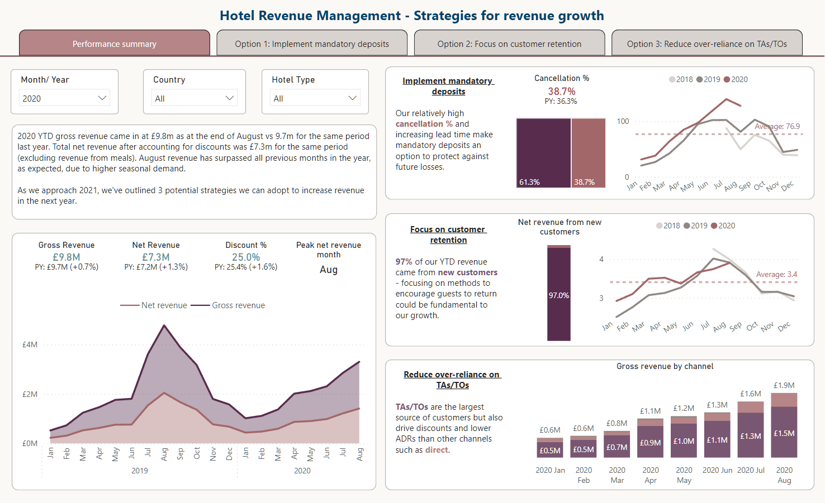Switch to Option 2: Focus on customer retention tab
Viewport: 825px width, 503px height.
click(x=509, y=44)
